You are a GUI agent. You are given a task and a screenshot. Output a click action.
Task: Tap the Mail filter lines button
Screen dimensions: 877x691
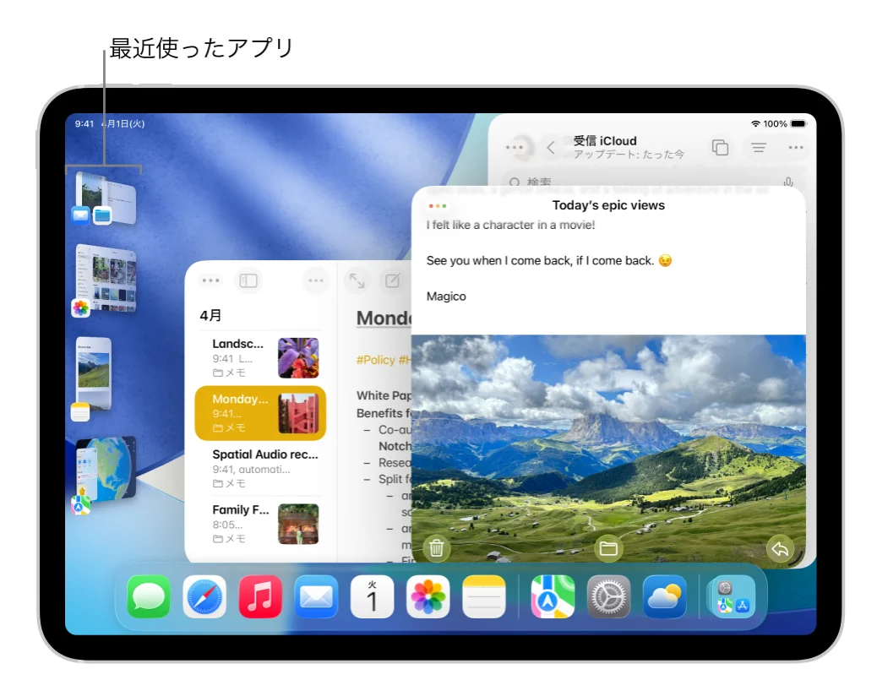tap(759, 148)
